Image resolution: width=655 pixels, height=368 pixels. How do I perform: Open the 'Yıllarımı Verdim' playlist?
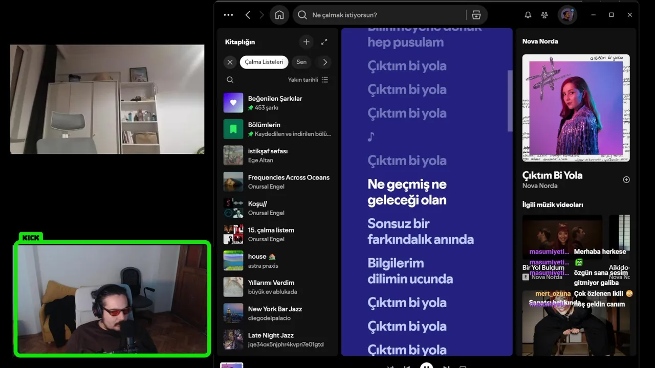coord(277,287)
